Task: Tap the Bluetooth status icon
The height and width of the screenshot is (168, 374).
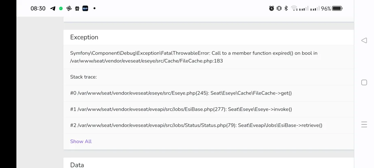Action: pyautogui.click(x=286, y=8)
